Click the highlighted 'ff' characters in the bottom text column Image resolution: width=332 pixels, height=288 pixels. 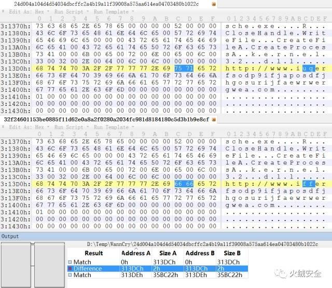309,184
